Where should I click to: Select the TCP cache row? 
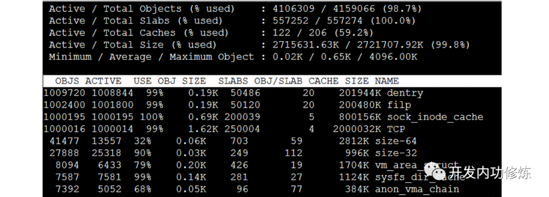click(225, 129)
